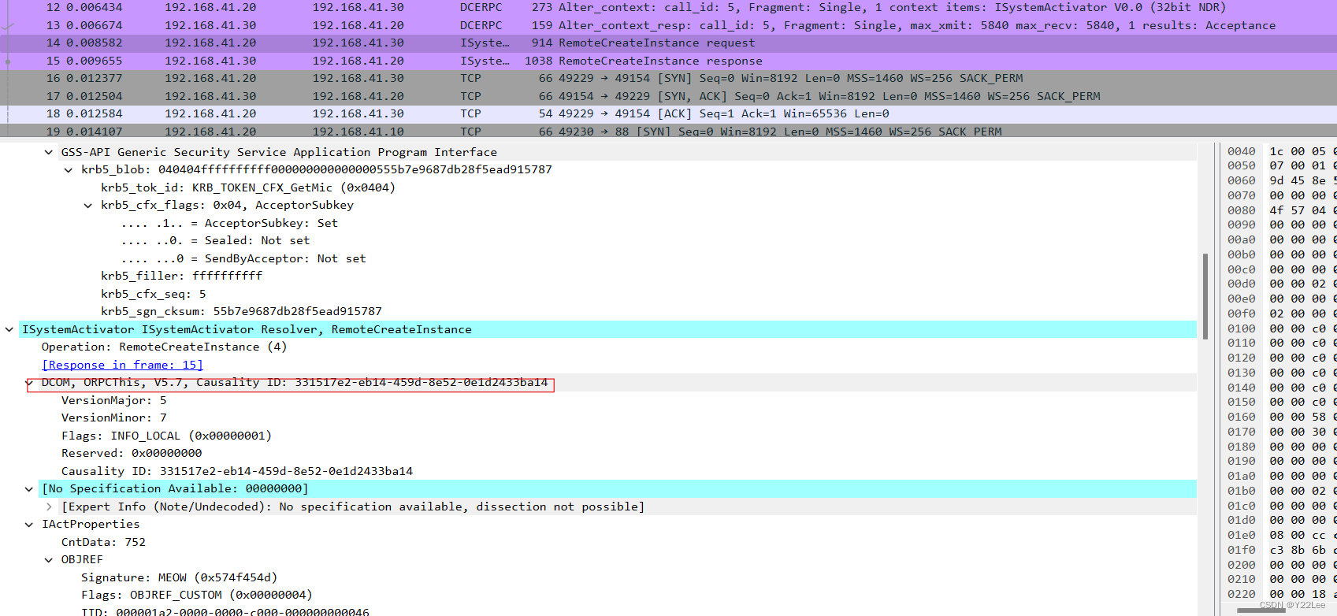Screen dimensions: 1337x616
Task: Select the krb5_cfx_seq: 5 field
Action: point(154,294)
